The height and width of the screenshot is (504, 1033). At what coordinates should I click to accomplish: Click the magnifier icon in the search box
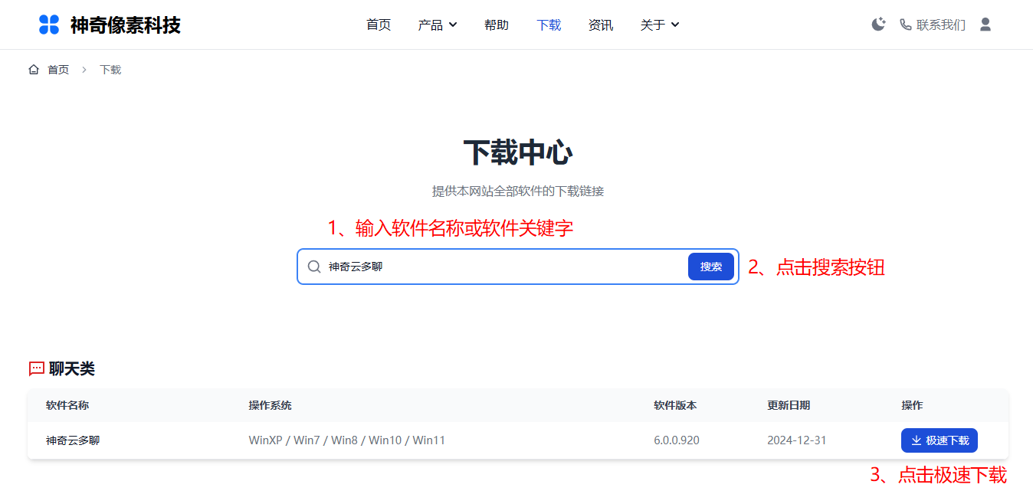pyautogui.click(x=314, y=266)
